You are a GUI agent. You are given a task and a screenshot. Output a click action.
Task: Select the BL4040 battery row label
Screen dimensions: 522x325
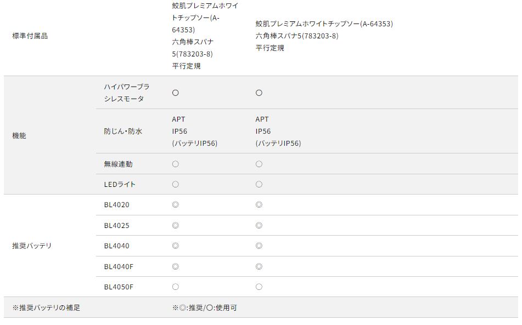click(x=116, y=246)
